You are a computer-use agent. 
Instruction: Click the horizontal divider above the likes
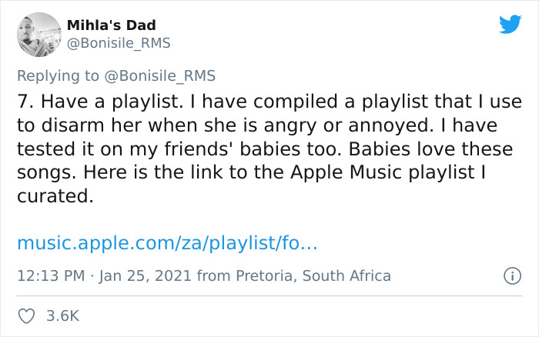(x=269, y=296)
